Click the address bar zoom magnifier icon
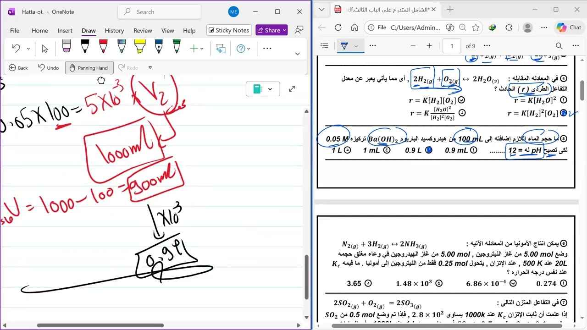Screen dimensions: 587x330 click(463, 27)
